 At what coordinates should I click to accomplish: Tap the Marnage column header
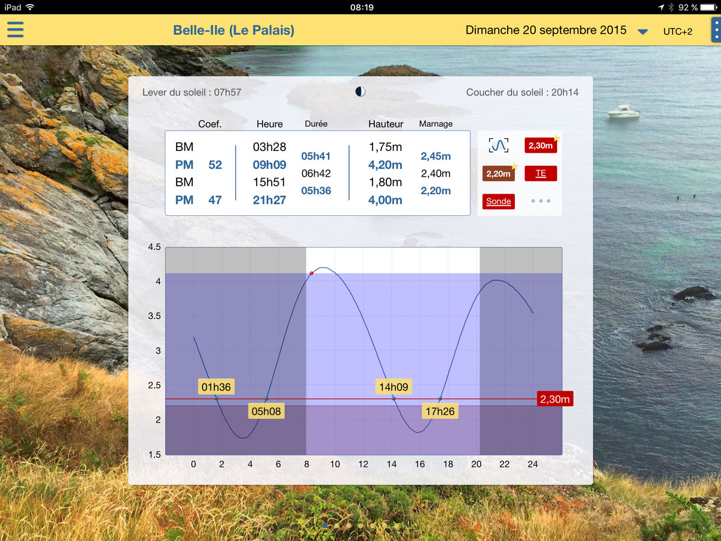[436, 124]
